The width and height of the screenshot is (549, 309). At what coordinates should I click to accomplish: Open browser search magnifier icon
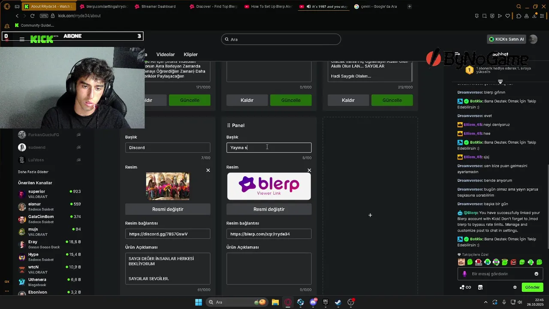[x=519, y=6]
